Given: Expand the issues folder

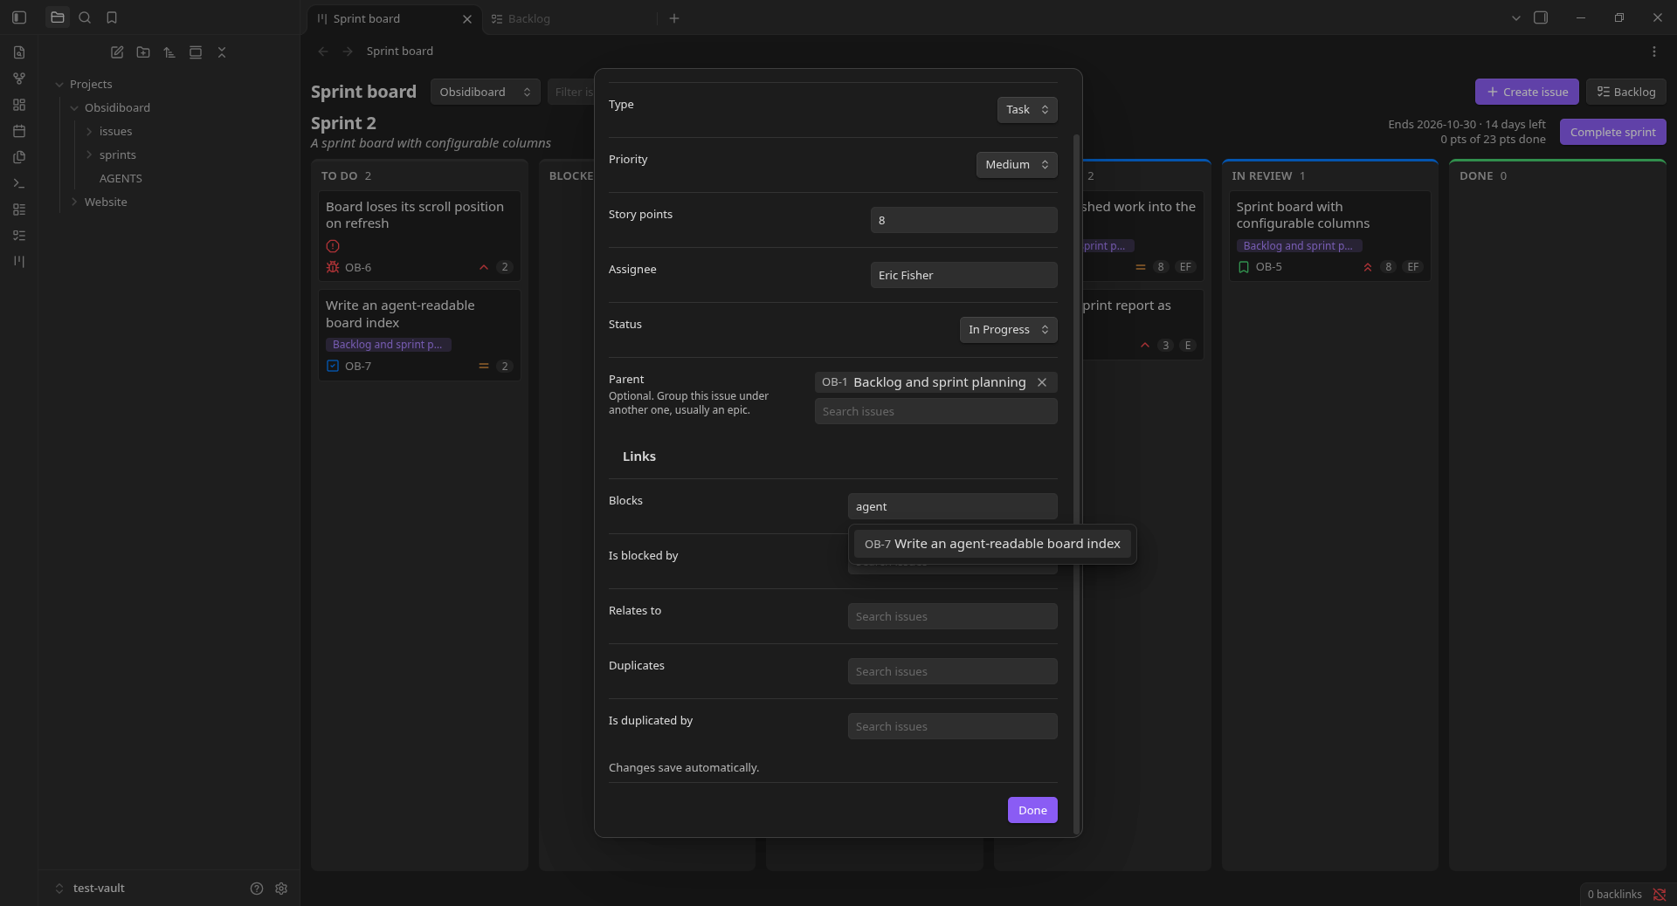Looking at the screenshot, I should coord(89,132).
